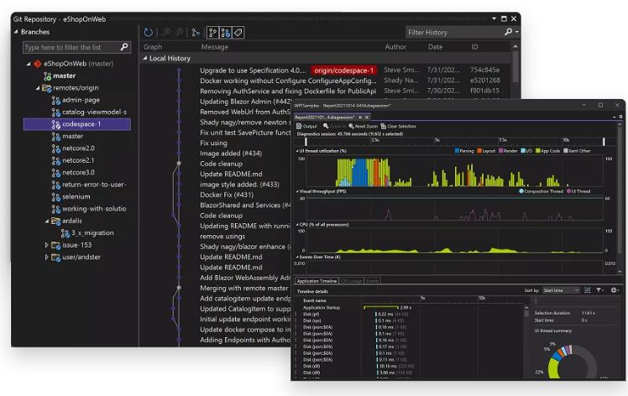Select the catalog-viewmodel-s branch
This screenshot has height=396, width=628.
pos(94,112)
